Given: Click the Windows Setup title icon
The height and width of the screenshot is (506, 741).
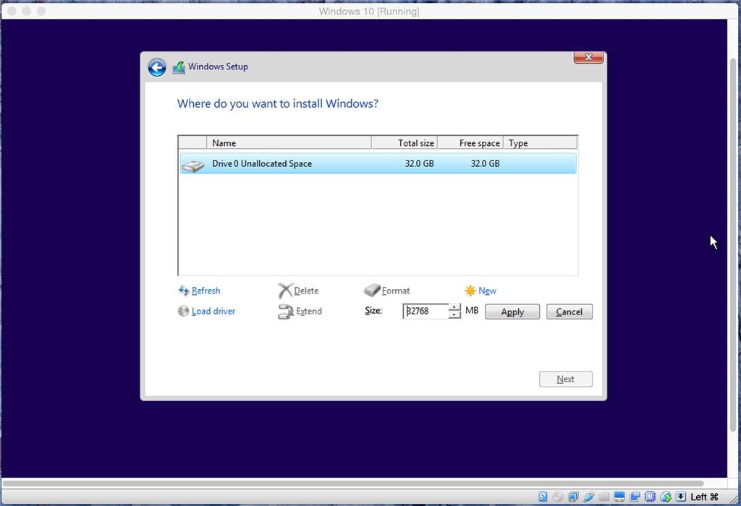Looking at the screenshot, I should 179,67.
